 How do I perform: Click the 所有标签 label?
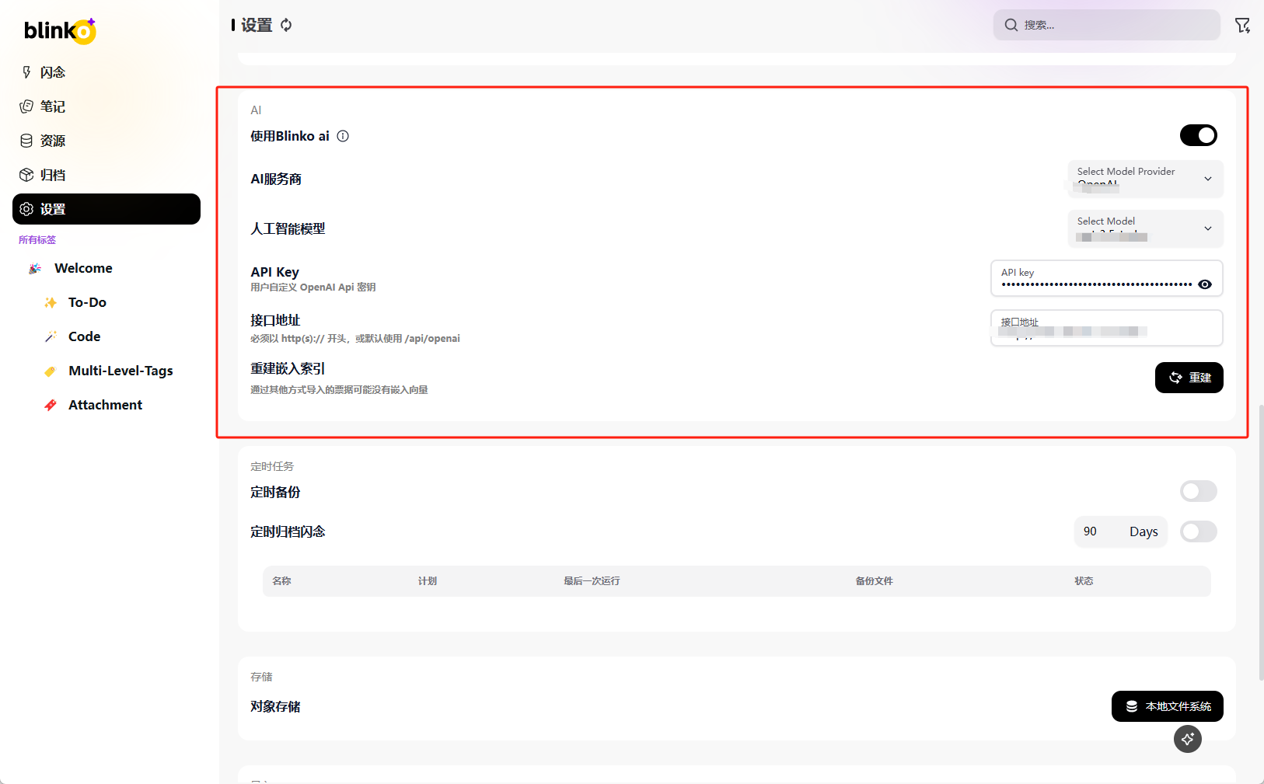pos(37,240)
